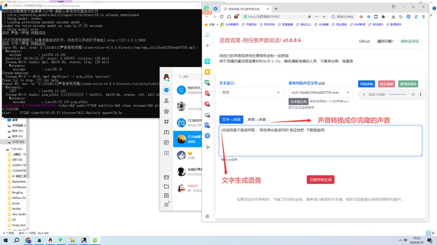This screenshot has height=245, width=437.
Task: Click the star favorites icon in browser sidebar
Action: 207,72
